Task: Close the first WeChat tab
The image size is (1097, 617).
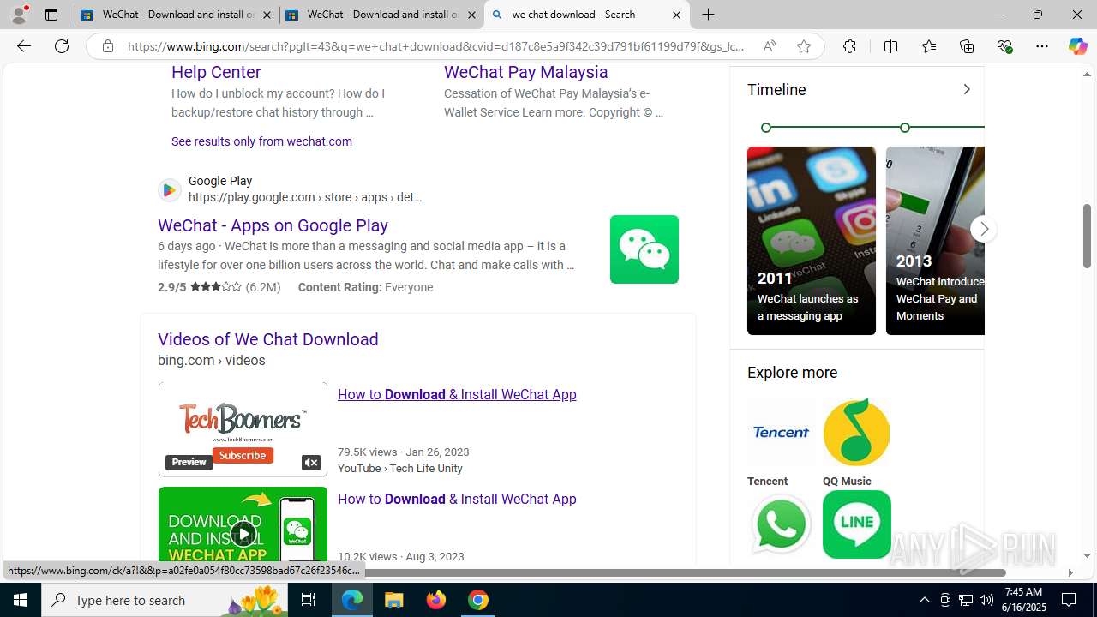Action: click(x=267, y=15)
